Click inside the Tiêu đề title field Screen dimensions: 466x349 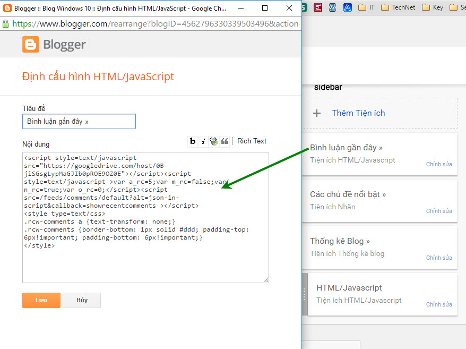pyautogui.click(x=79, y=122)
